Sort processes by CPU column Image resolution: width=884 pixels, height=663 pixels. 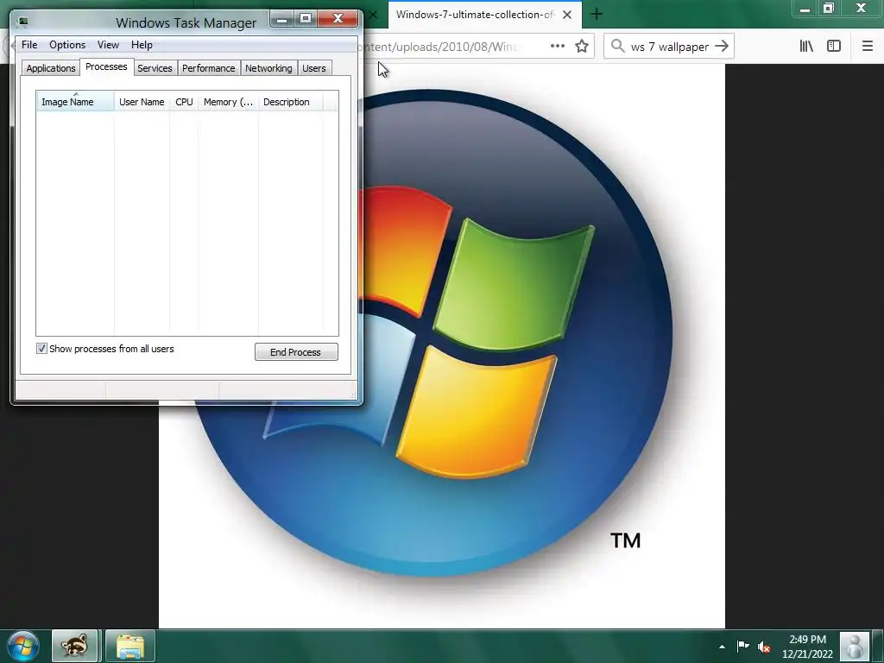point(184,102)
